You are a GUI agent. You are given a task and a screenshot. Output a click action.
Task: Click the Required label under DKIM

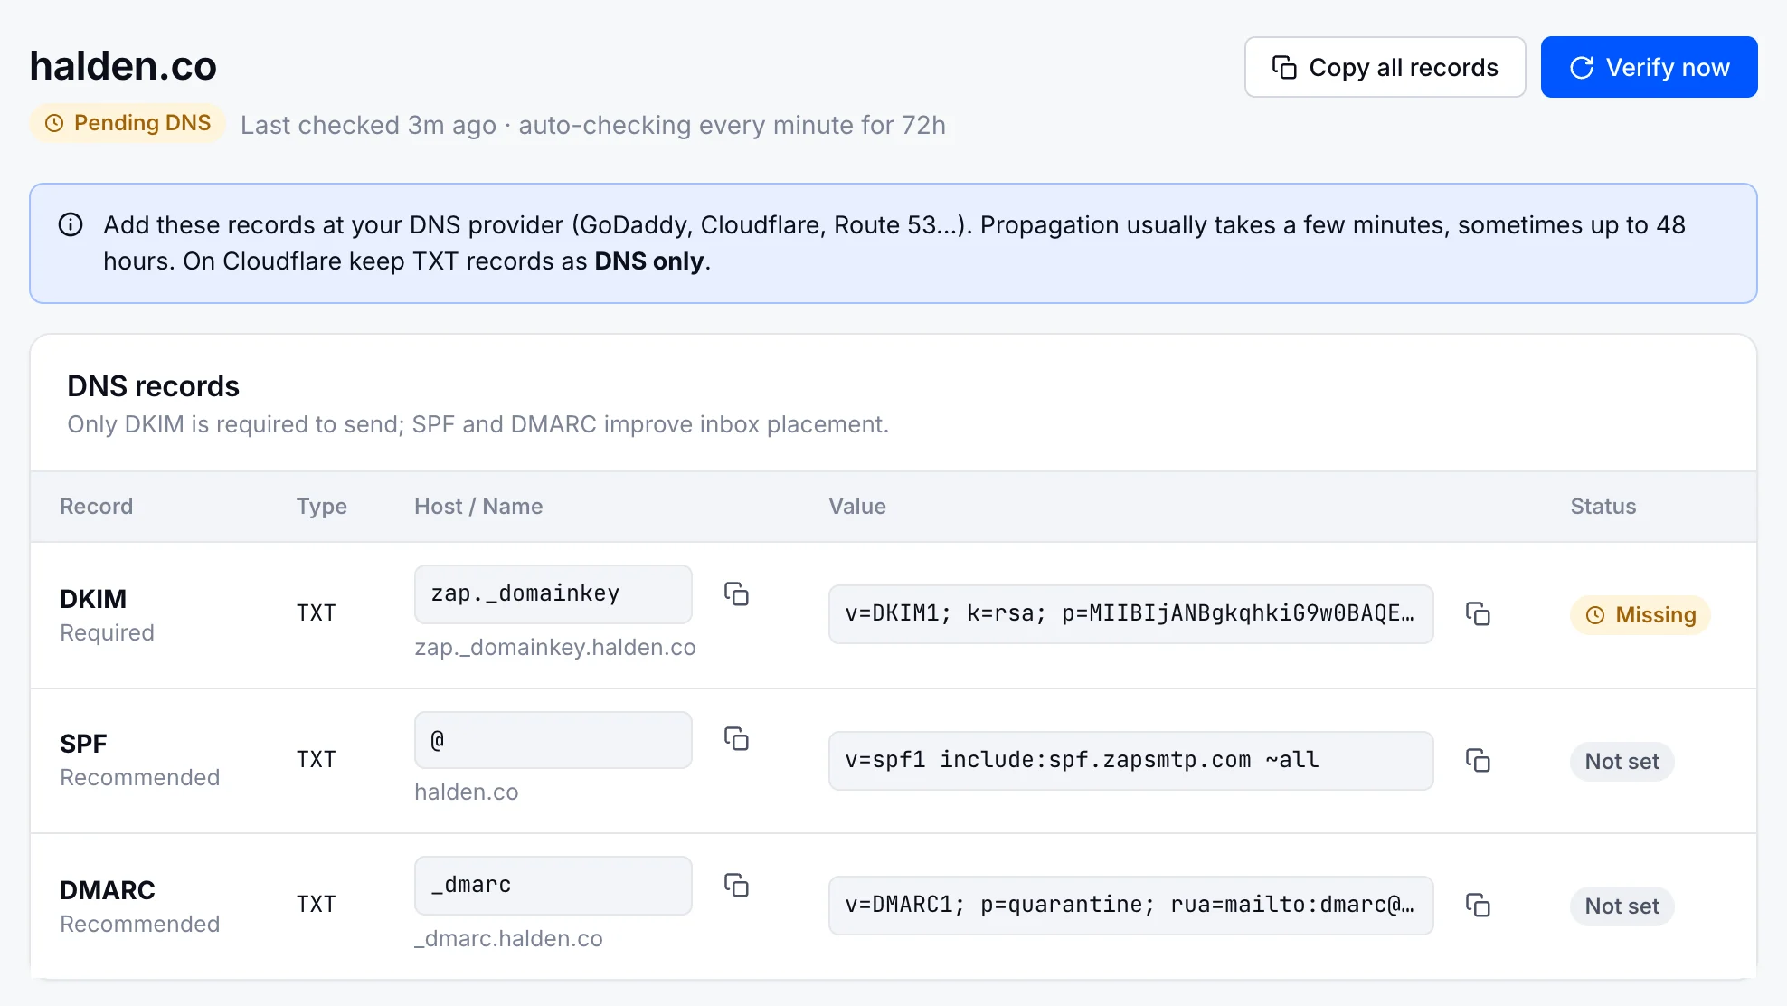[107, 633]
